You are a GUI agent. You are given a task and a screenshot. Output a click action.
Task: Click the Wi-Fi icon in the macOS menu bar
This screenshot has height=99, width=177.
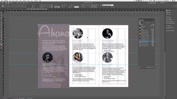coord(150,1)
